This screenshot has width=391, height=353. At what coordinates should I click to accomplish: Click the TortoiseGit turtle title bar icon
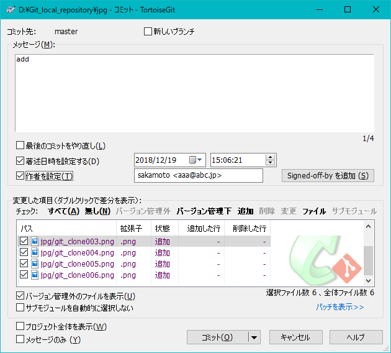11,10
